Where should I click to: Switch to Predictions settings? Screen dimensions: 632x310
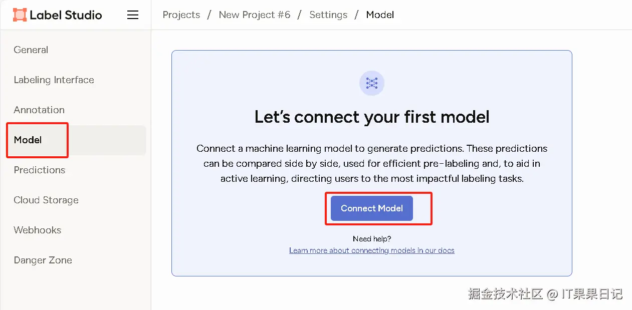(40, 170)
